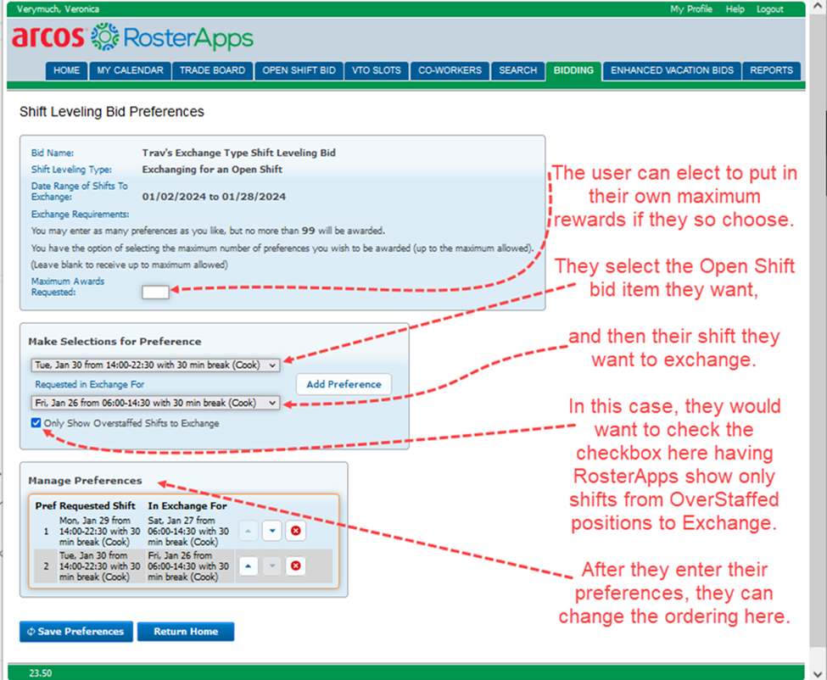Screen dimensions: 827x680
Task: Click the Return Home button
Action: [186, 632]
